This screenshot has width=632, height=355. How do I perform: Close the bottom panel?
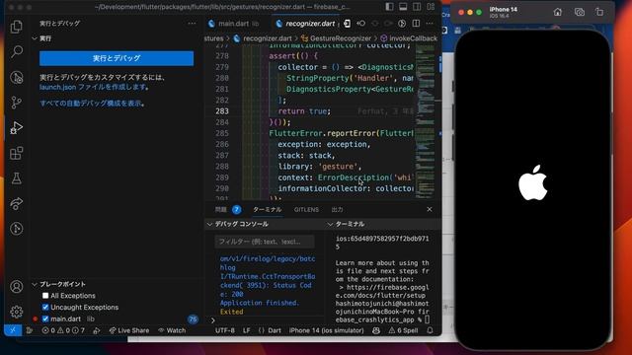click(430, 209)
